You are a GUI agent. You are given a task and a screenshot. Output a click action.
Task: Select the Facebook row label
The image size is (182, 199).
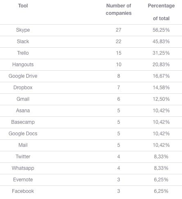click(23, 191)
